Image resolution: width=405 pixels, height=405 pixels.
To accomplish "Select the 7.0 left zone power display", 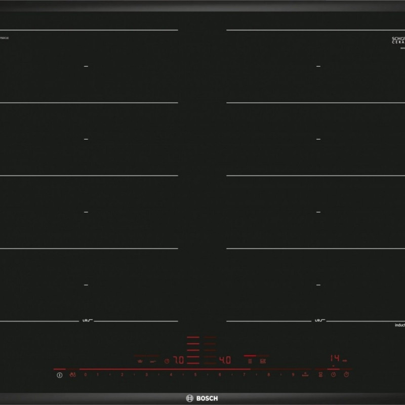I will click(x=178, y=360).
